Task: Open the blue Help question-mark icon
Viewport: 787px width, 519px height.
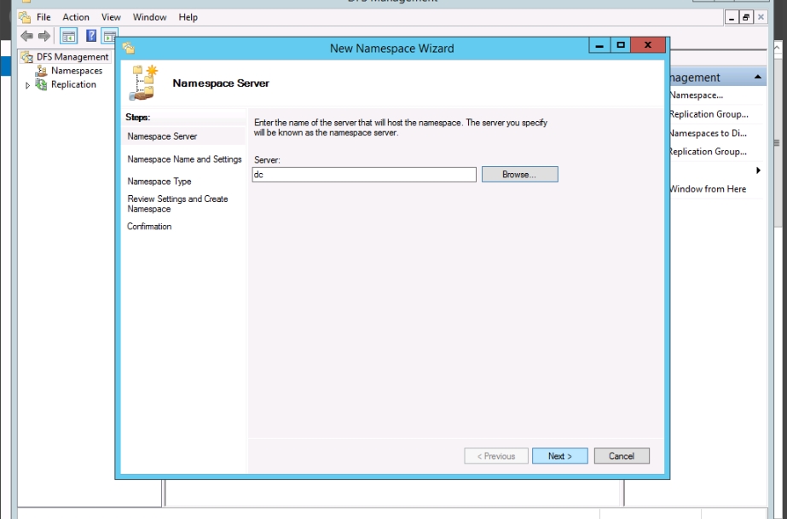Action: click(91, 36)
